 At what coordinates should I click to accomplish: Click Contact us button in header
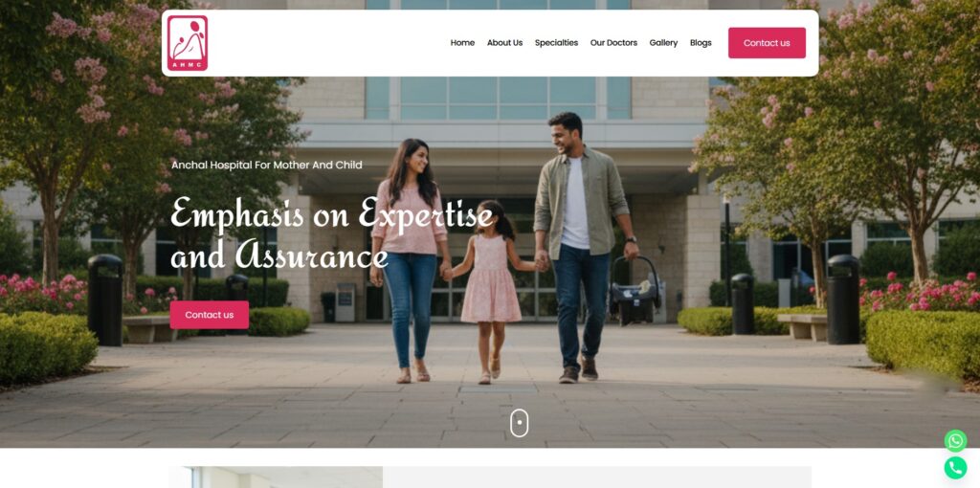click(767, 43)
